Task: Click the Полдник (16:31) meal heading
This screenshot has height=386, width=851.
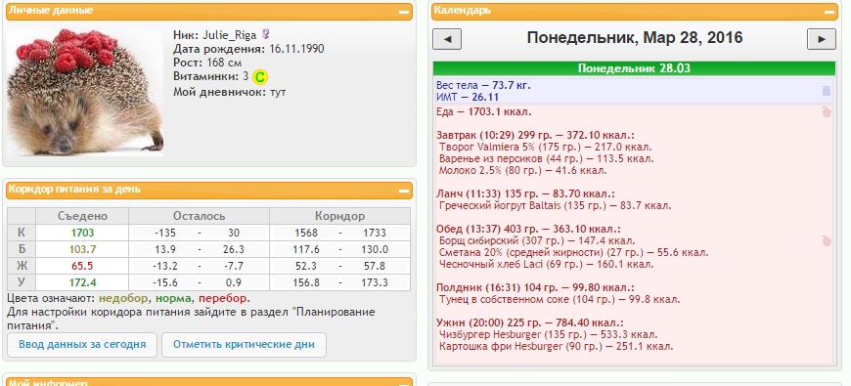Action: coord(535,287)
